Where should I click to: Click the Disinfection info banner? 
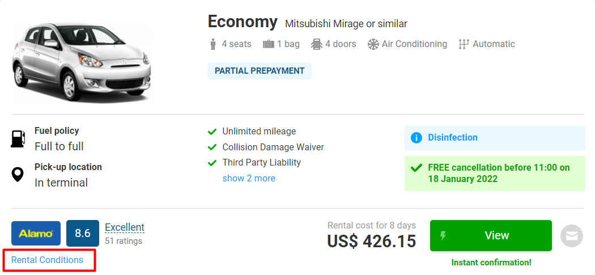point(494,138)
